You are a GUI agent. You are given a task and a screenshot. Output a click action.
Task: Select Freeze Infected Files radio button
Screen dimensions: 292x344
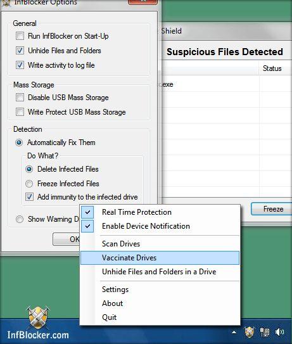(x=29, y=184)
